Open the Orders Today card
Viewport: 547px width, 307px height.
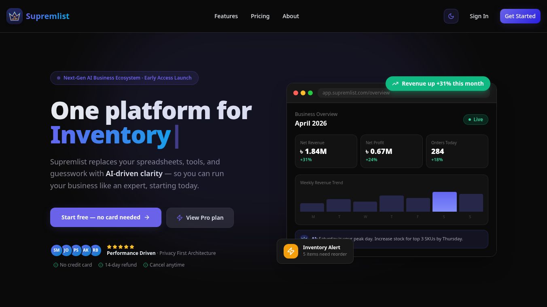click(x=457, y=151)
